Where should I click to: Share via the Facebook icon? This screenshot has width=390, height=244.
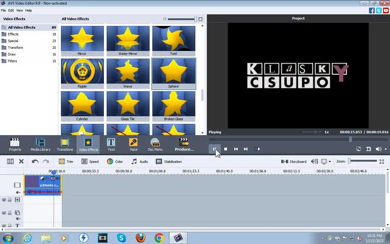(x=372, y=10)
